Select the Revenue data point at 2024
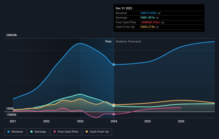The height and width of the screenshot is (139, 219). pos(114,64)
